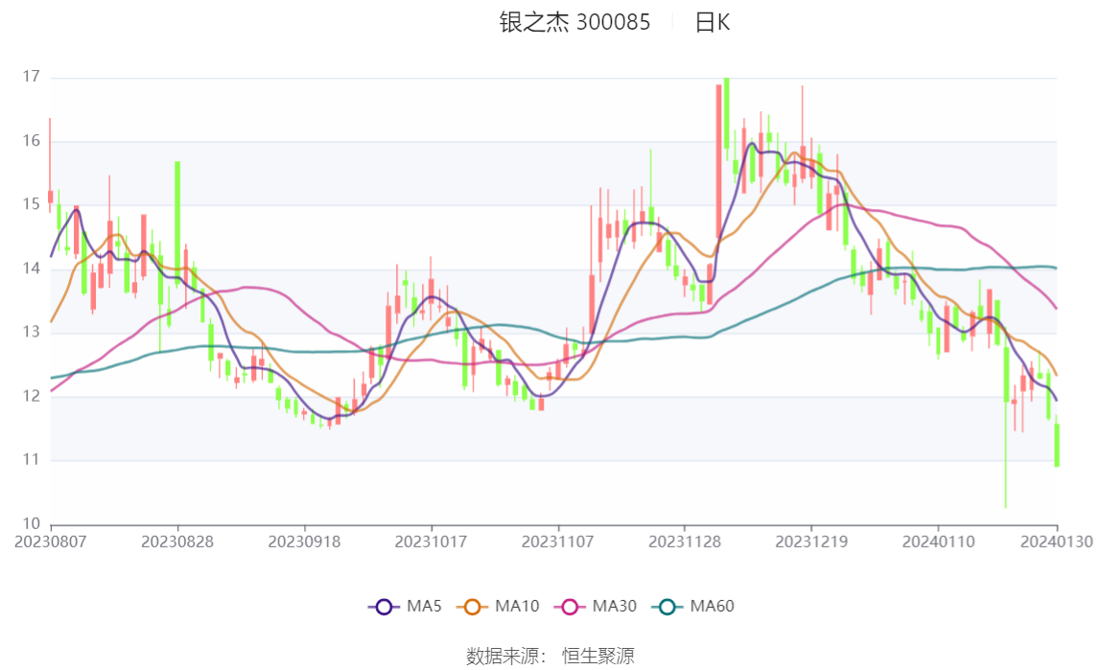Click y-axis value 11
The width and height of the screenshot is (1101, 670).
(x=31, y=459)
